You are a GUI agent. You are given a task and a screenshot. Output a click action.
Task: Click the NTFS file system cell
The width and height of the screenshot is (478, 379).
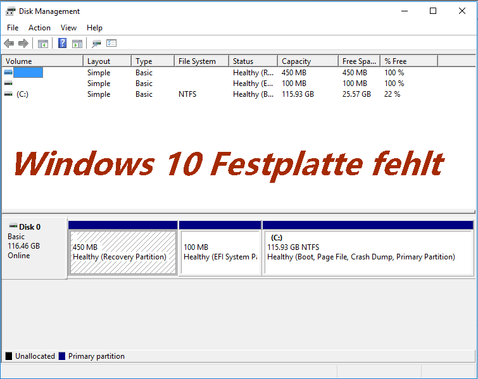187,94
